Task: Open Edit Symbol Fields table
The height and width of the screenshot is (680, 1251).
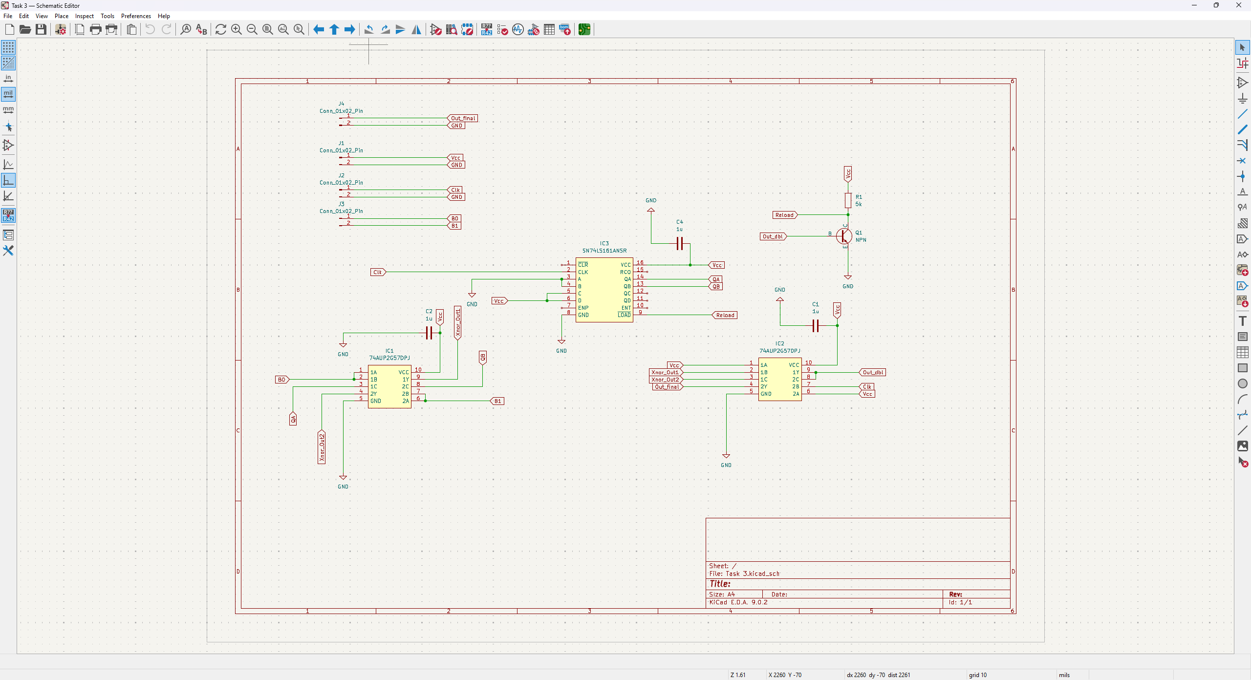Action: click(549, 30)
